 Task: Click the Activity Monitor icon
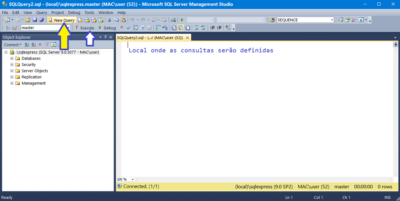pos(173,20)
